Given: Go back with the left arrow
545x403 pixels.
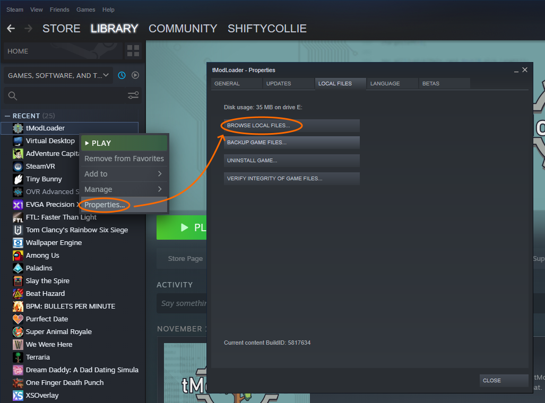Looking at the screenshot, I should click(11, 29).
